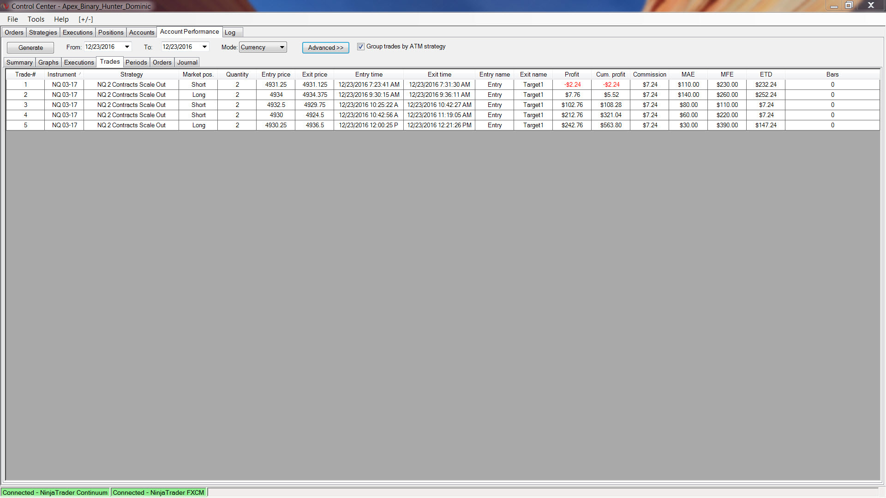This screenshot has width=886, height=498.
Task: Sort by the Bars column header
Action: point(832,74)
